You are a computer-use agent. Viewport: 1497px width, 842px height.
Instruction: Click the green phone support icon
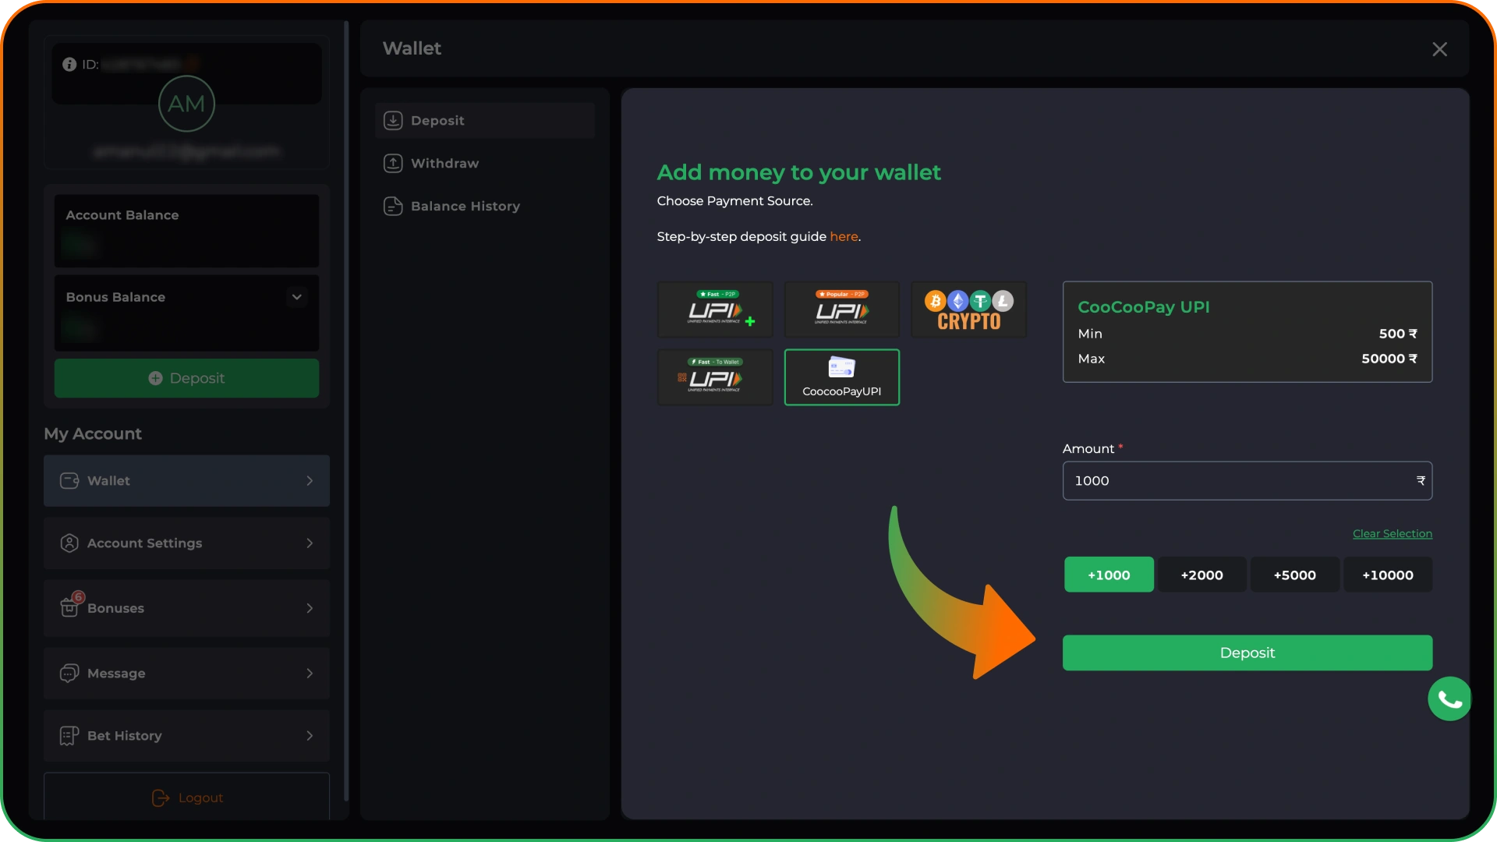tap(1449, 699)
